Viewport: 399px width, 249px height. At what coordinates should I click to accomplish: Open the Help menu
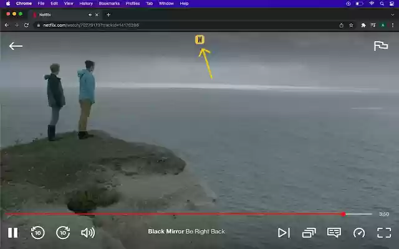point(184,4)
